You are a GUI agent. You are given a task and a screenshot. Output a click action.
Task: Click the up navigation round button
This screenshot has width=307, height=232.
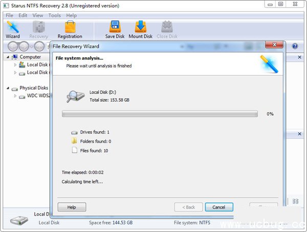(x=39, y=47)
